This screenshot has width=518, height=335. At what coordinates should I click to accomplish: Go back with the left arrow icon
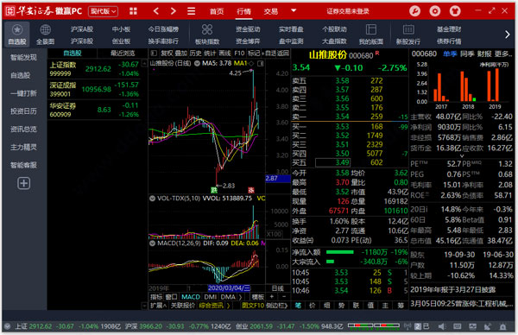coord(156,11)
